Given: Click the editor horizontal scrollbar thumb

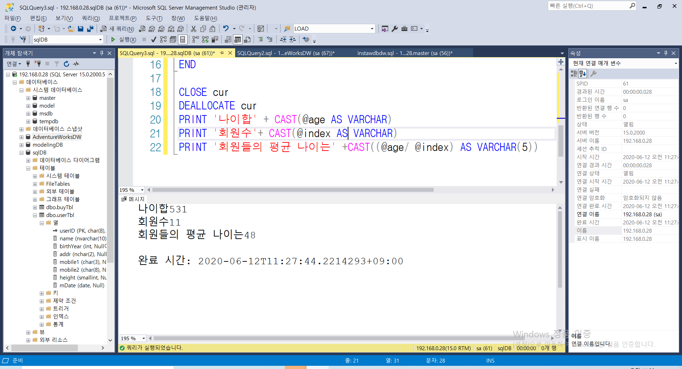Looking at the screenshot, I should [x=293, y=190].
